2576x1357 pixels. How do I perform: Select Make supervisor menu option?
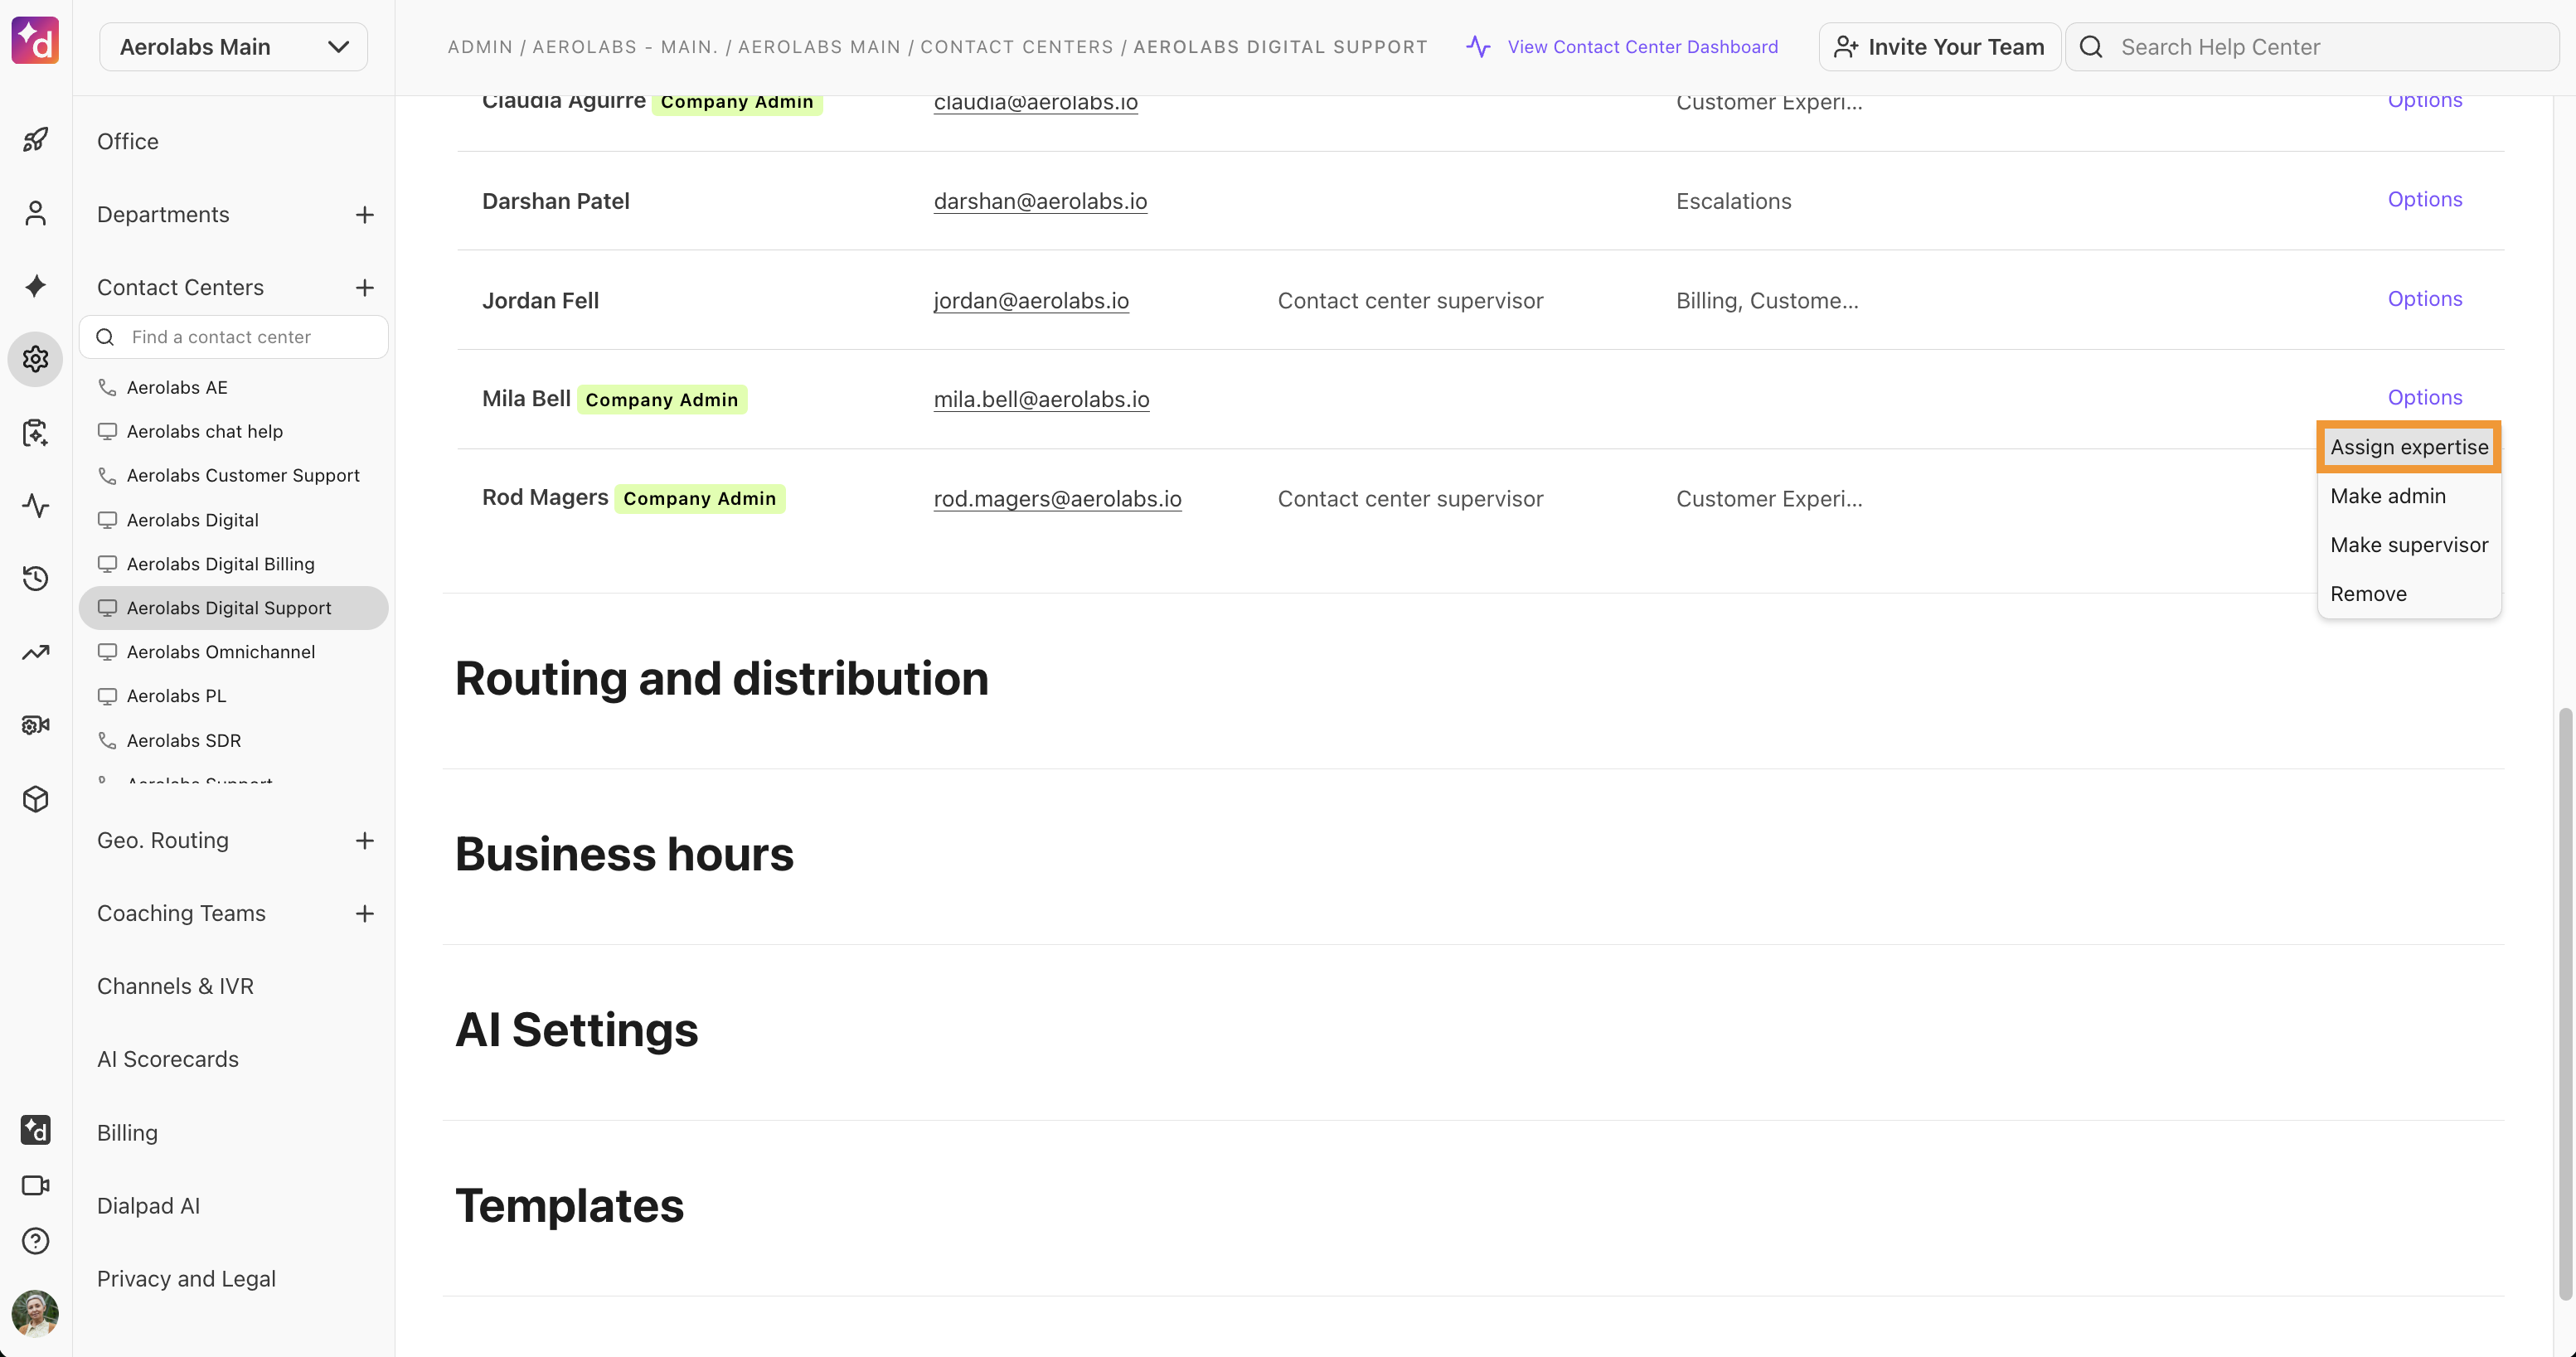pos(2408,545)
